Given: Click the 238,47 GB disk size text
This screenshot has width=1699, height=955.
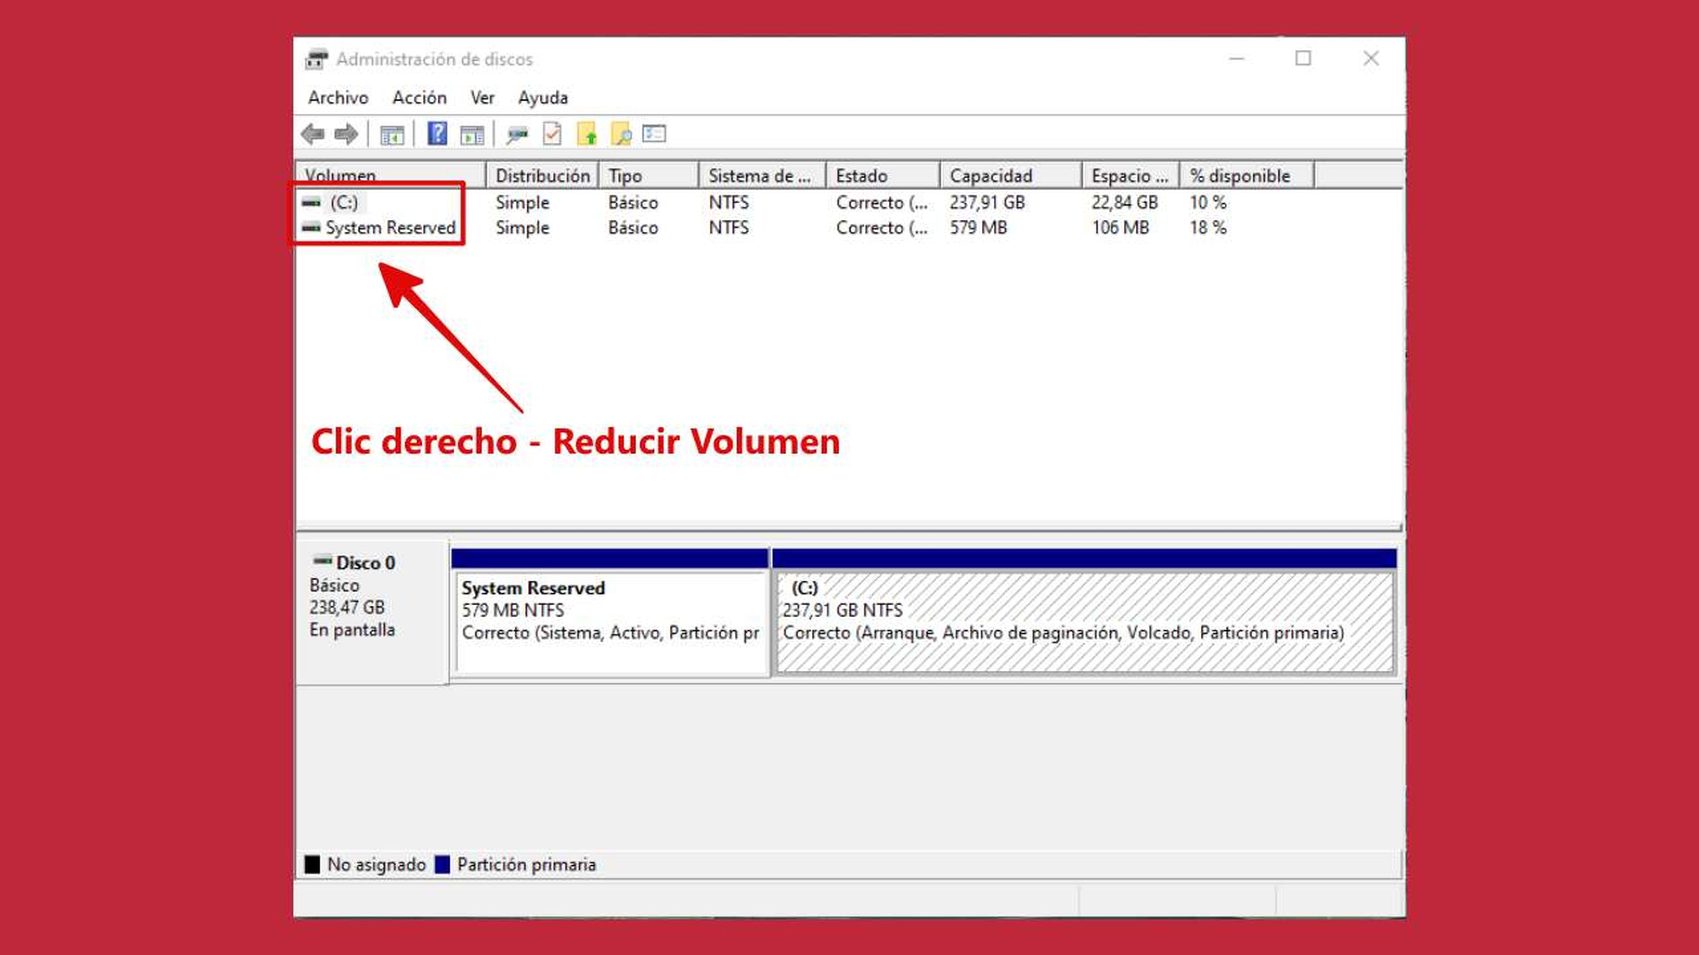Looking at the screenshot, I should (347, 607).
